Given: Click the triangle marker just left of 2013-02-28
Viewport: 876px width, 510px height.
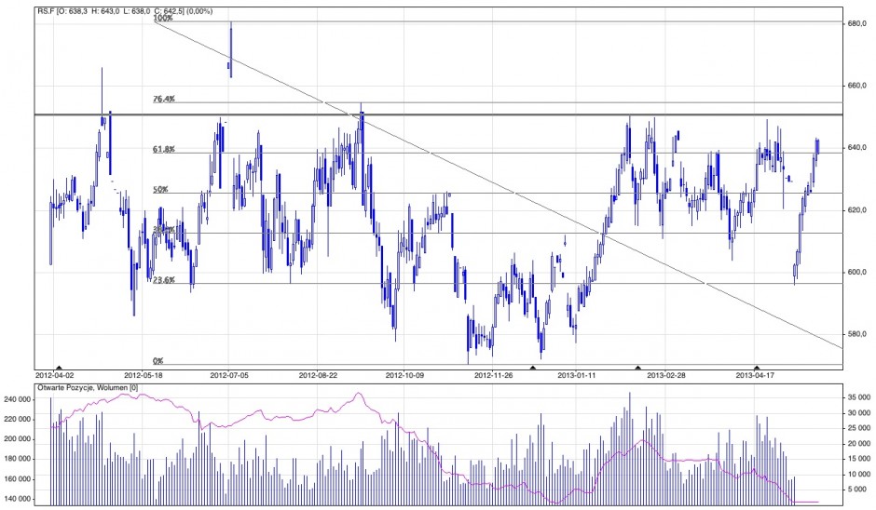Looking at the screenshot, I should pos(638,368).
